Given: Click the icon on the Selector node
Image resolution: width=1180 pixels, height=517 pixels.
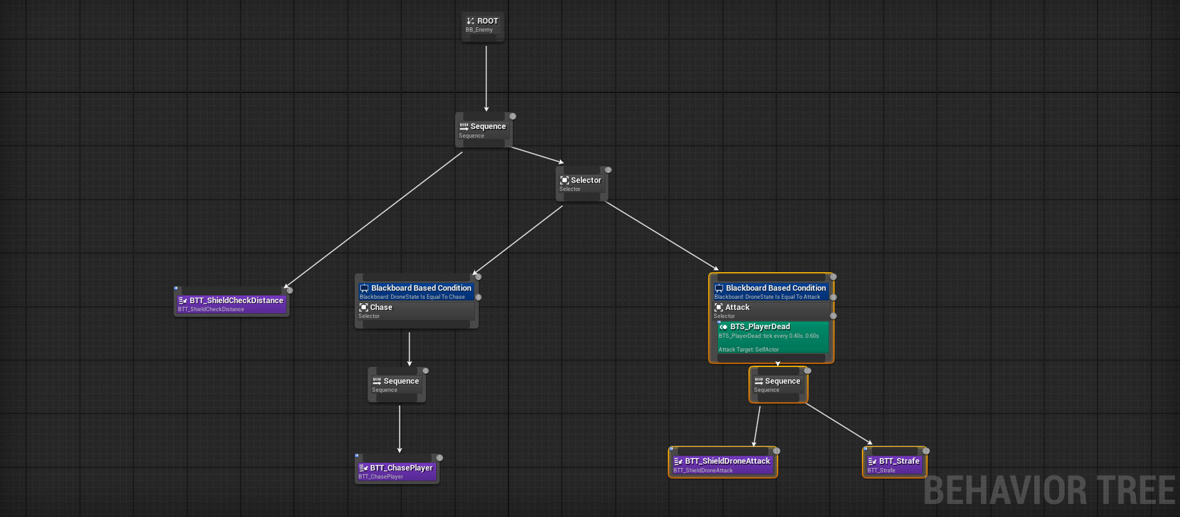Looking at the screenshot, I should click(564, 180).
